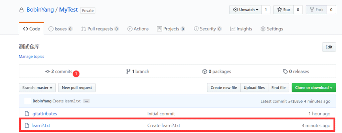Image resolution: width=342 pixels, height=133 pixels.
Task: Open the Unwatch dropdown
Action: (x=245, y=10)
